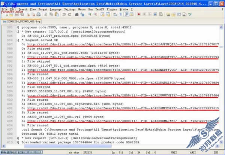225x155 pixels.
Task: Click the Run macro multiple times icon
Action: 155,15
